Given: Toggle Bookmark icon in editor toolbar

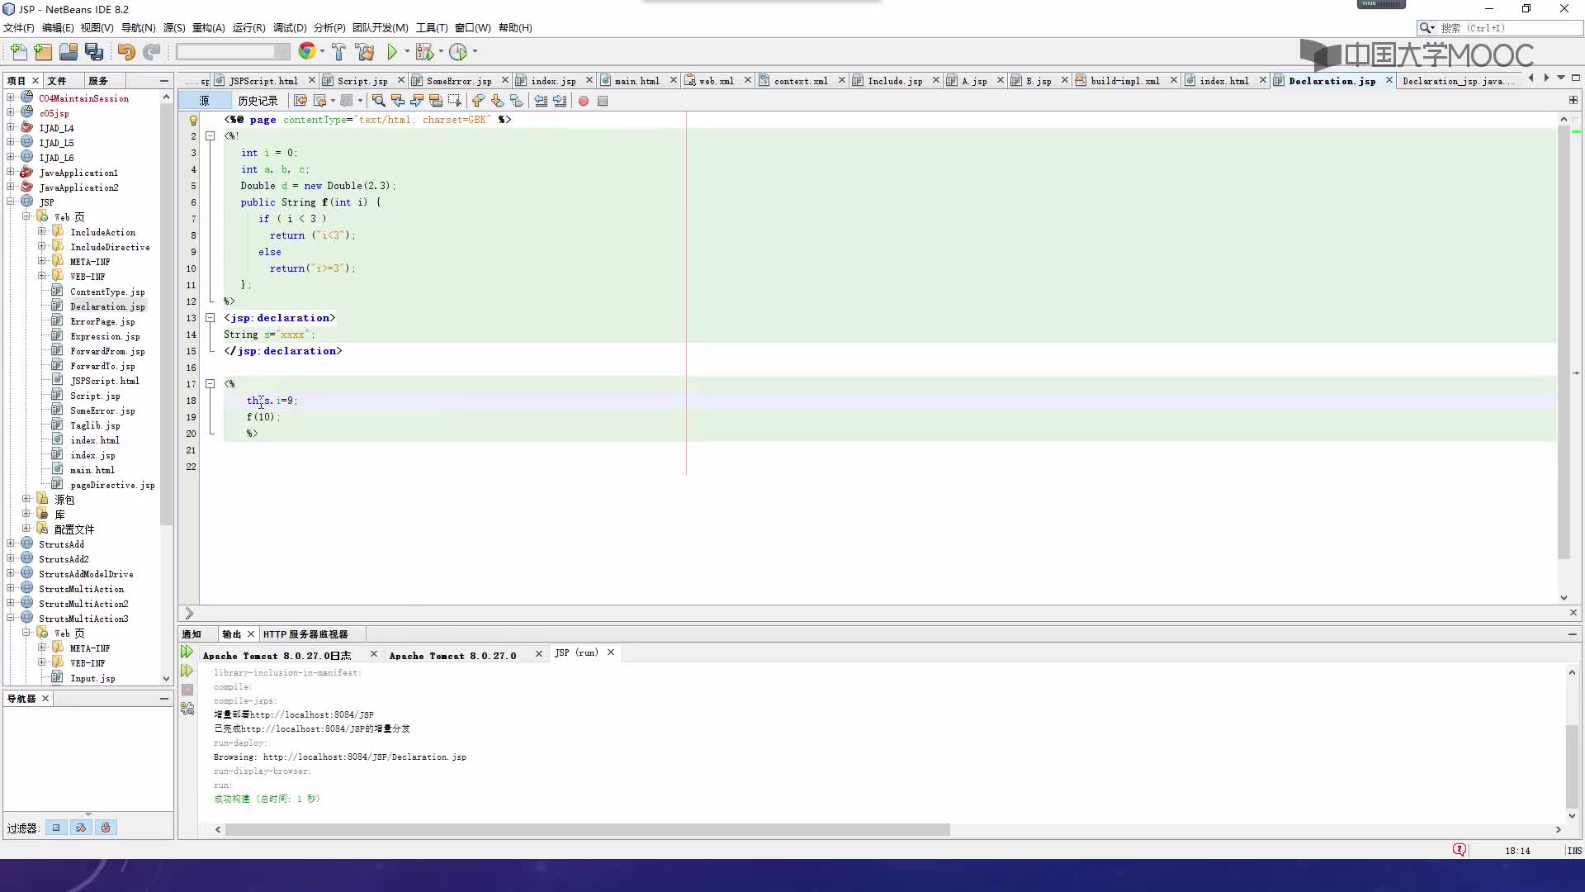Looking at the screenshot, I should (x=516, y=101).
